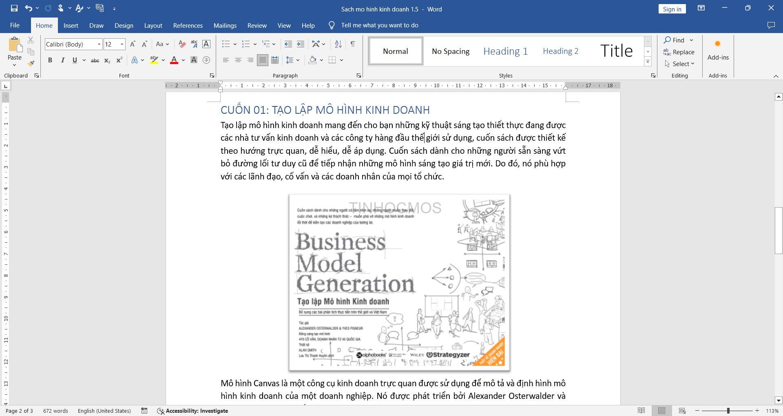Open the font size dropdown

coord(122,44)
